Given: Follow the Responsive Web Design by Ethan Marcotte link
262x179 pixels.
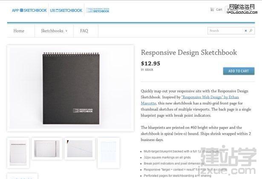Looking at the screenshot, I should [190, 100].
